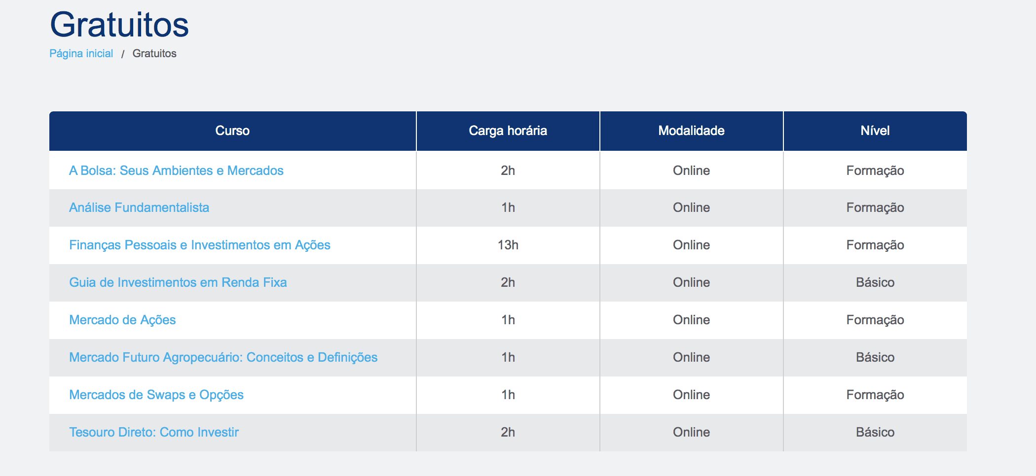Click Básico in Guia de Investimentos row
Screen dimensions: 1036x476
(x=875, y=282)
